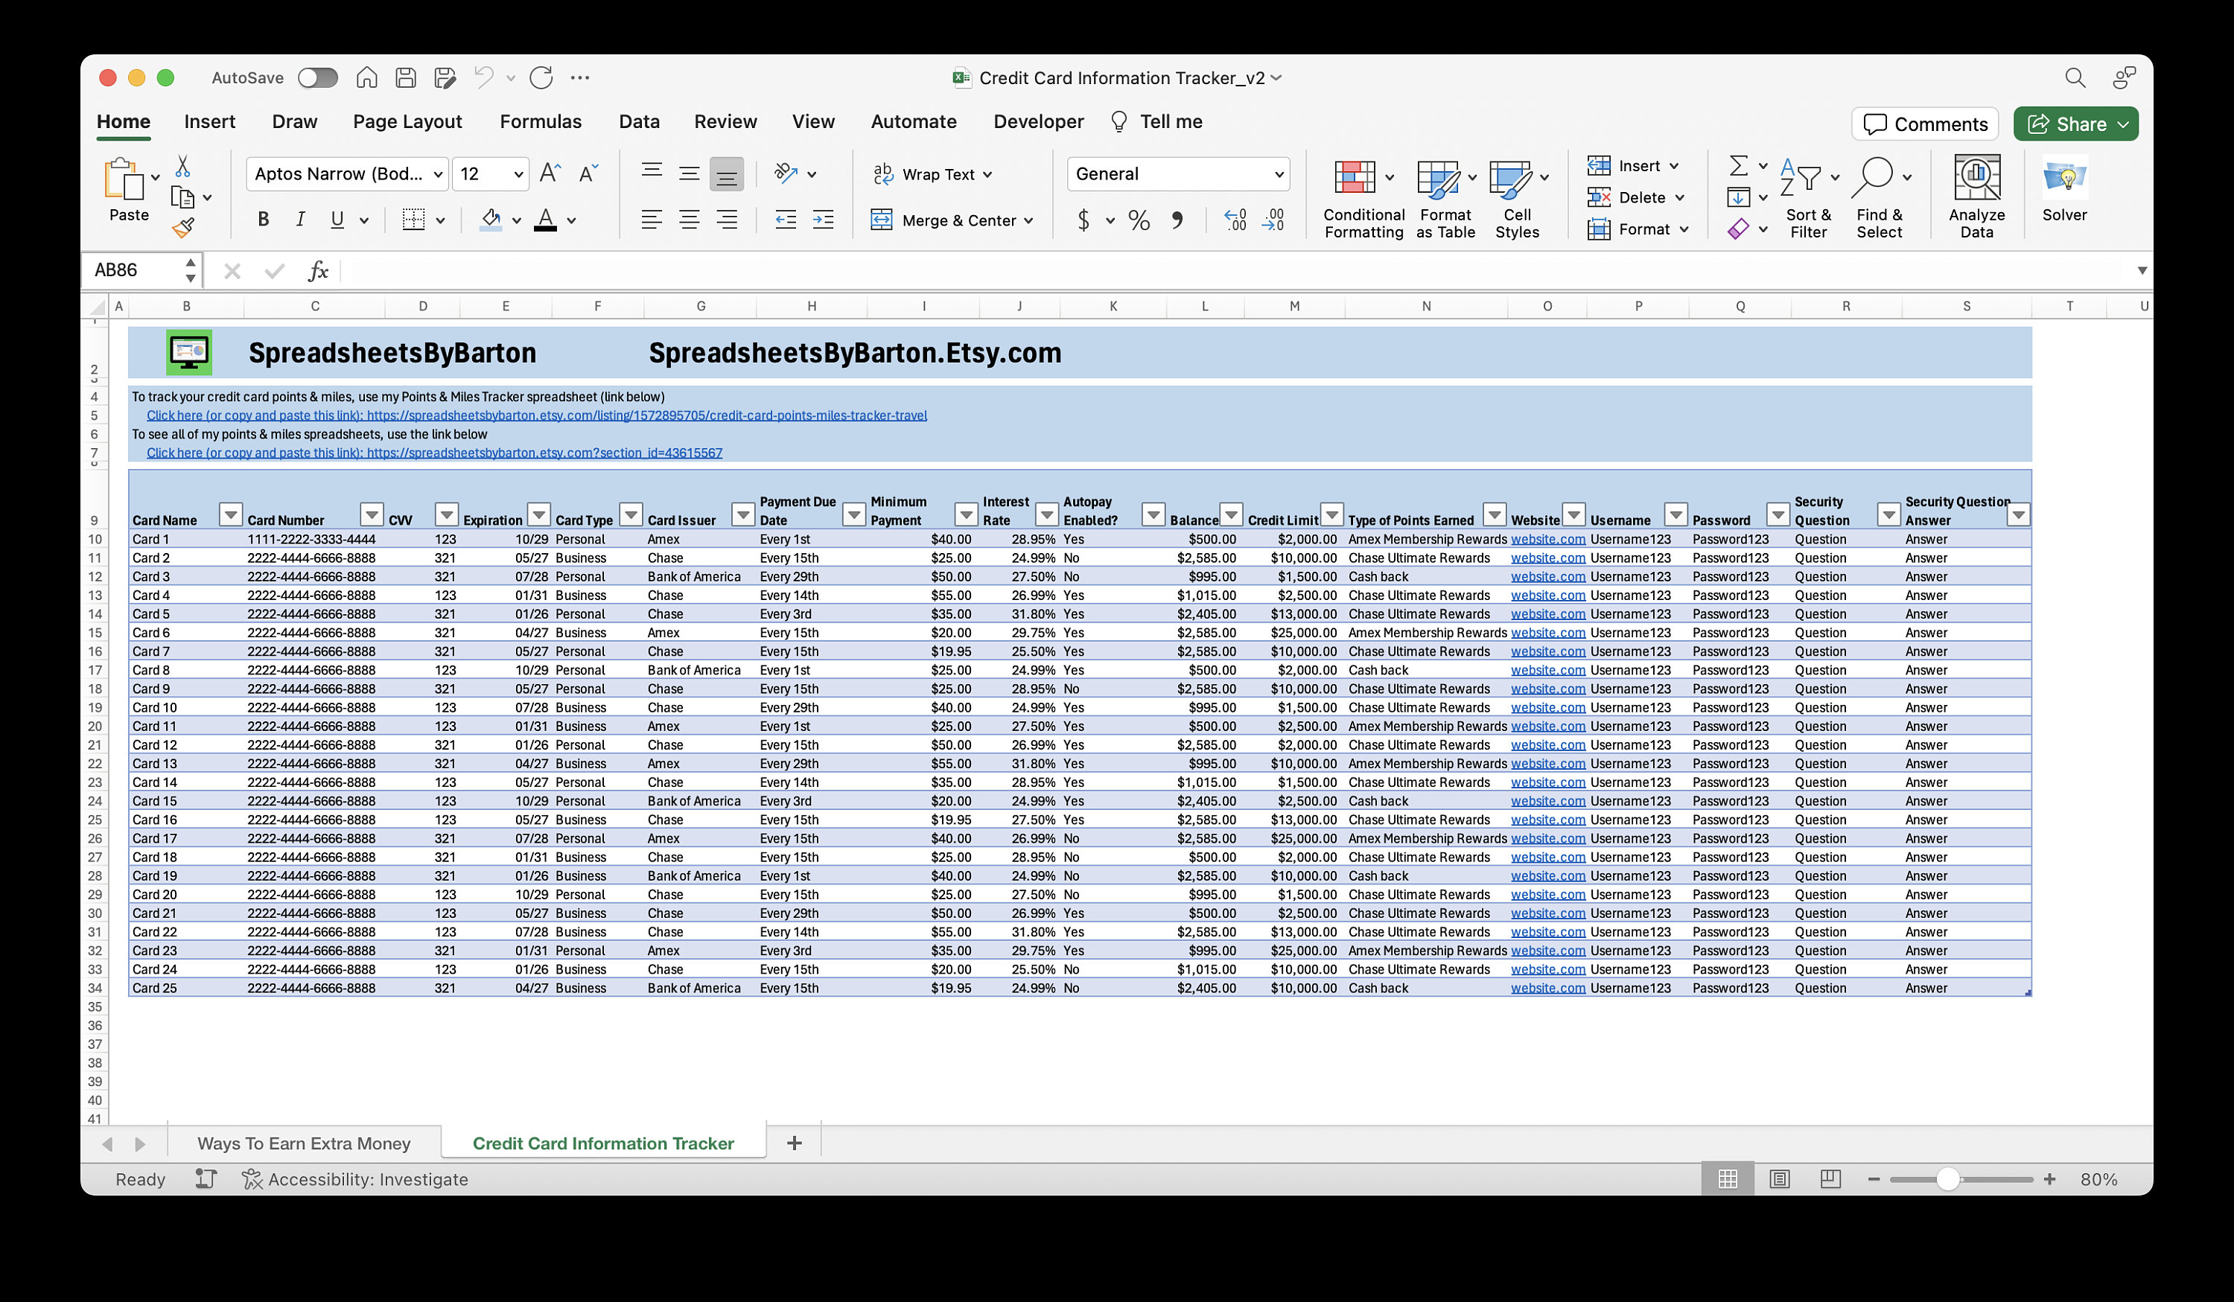Click the Merge & Center icon

pyautogui.click(x=882, y=220)
